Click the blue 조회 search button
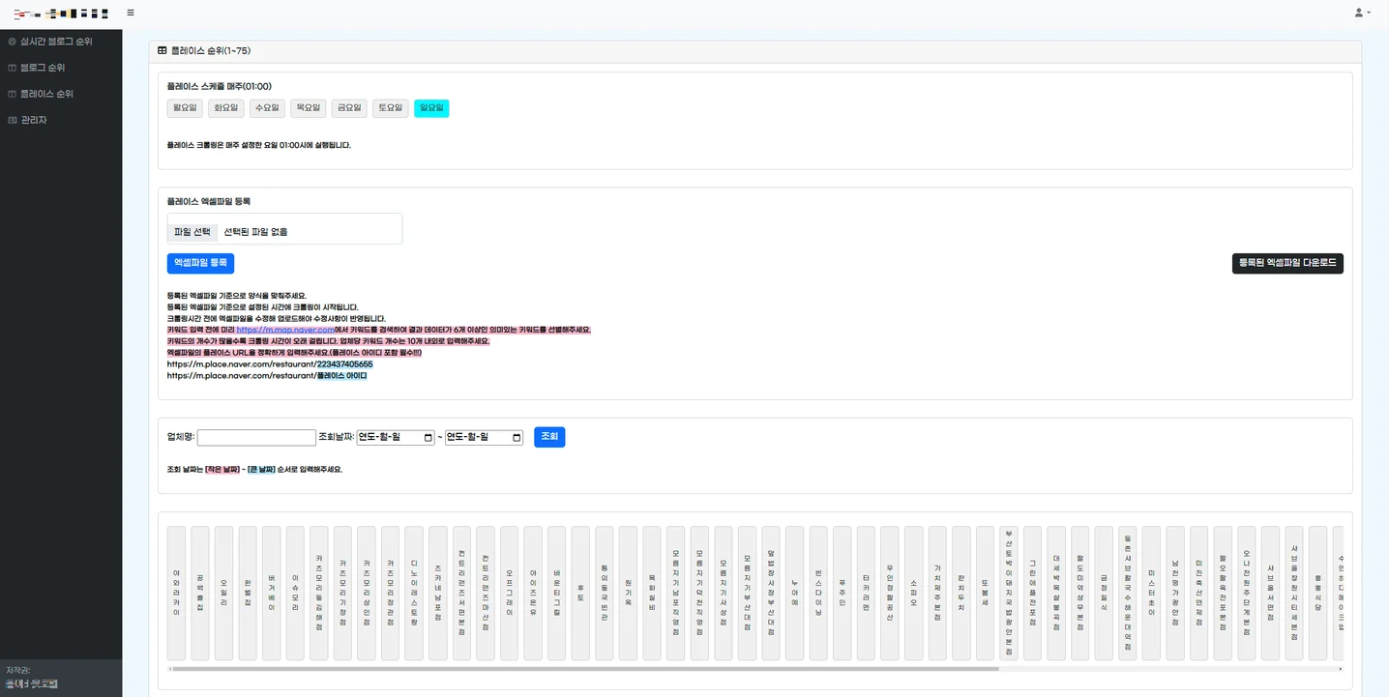 tap(549, 437)
